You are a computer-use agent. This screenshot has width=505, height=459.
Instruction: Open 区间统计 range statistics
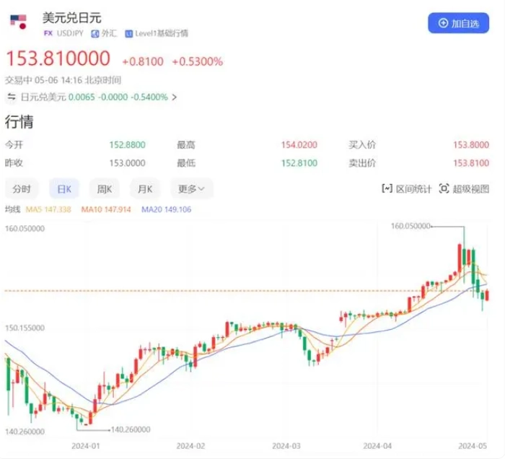(406, 189)
